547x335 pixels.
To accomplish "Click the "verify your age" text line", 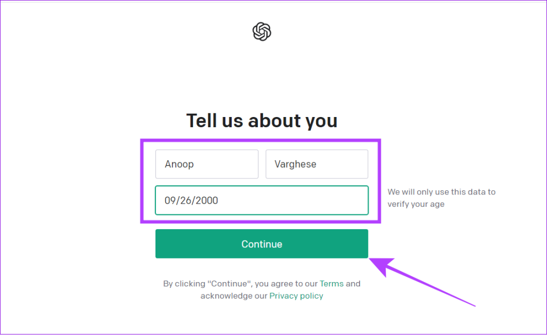I will (416, 204).
